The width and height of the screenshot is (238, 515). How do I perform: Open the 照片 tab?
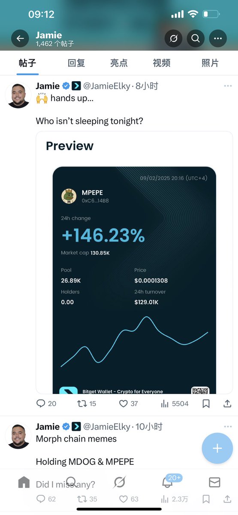pyautogui.click(x=210, y=63)
